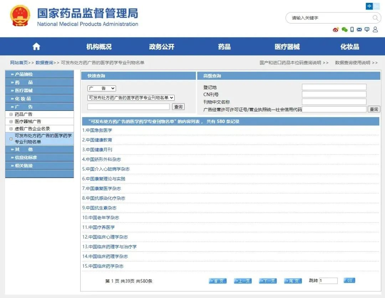Click the quick search 查询 button
This screenshot has width=385, height=298.
pos(178,107)
